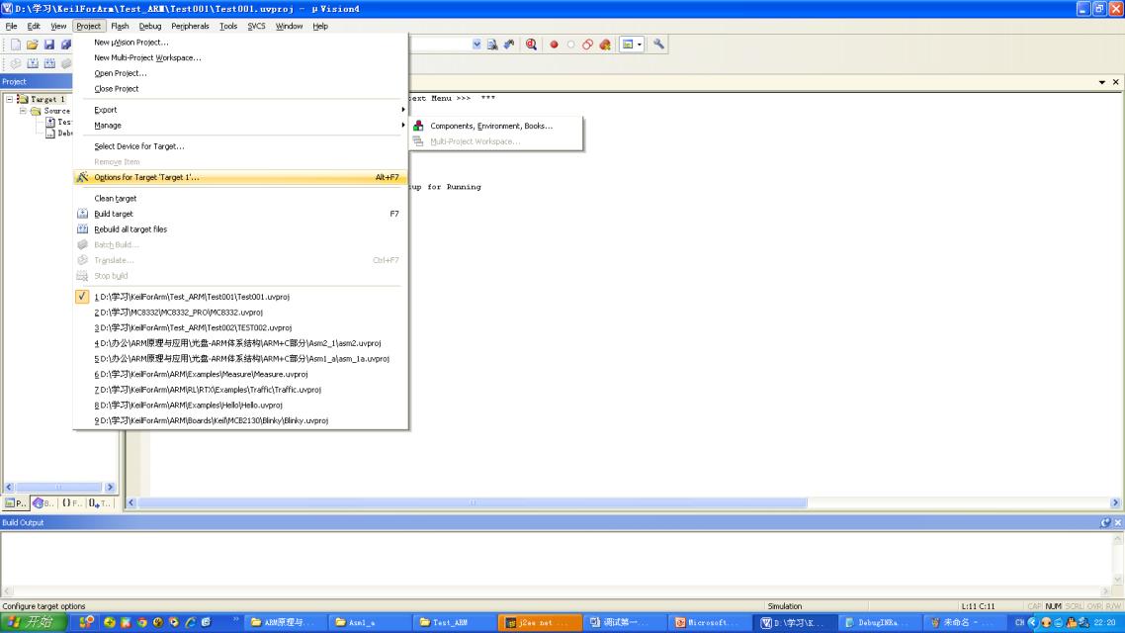This screenshot has width=1125, height=633.
Task: Choose Close Project menu entry
Action: [240, 89]
